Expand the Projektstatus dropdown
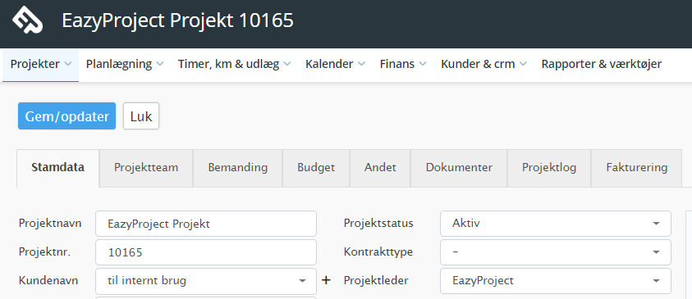 click(x=556, y=224)
